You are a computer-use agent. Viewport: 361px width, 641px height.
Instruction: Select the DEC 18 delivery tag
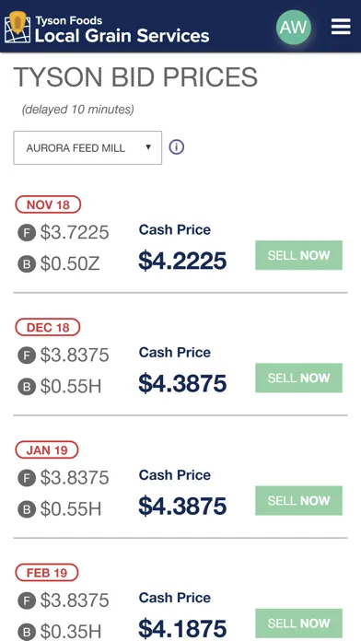[48, 327]
